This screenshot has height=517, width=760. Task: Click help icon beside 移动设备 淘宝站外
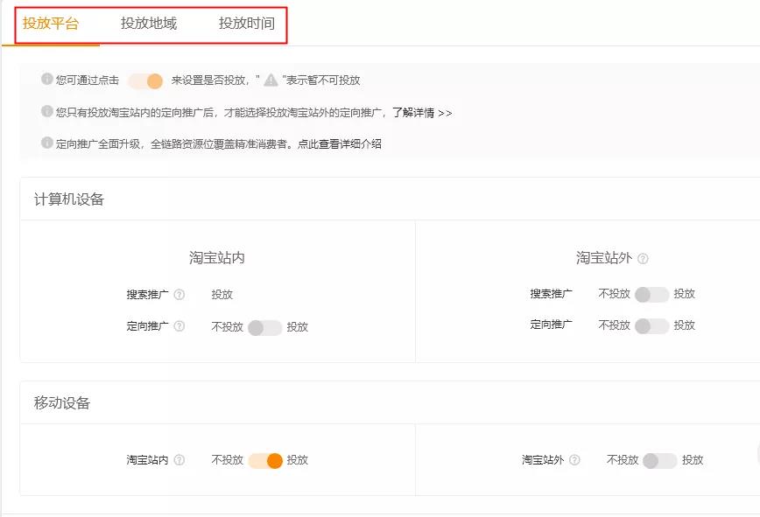coord(574,460)
